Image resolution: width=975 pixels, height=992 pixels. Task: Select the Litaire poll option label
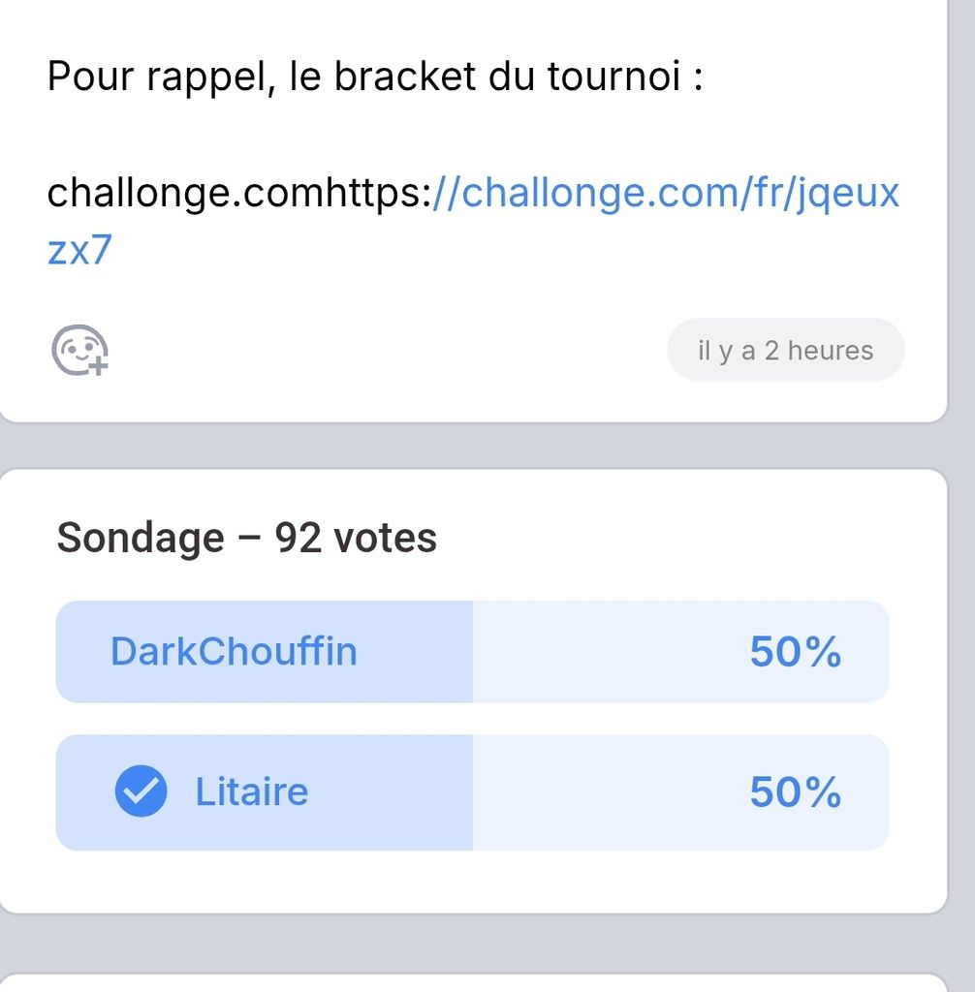[x=252, y=791]
